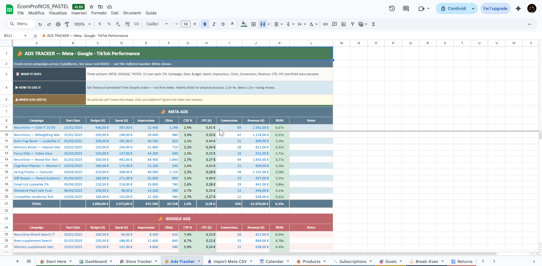Viewport: 542px width, 266px height.
Task: Toggle Bold formatting button
Action: pos(205,24)
